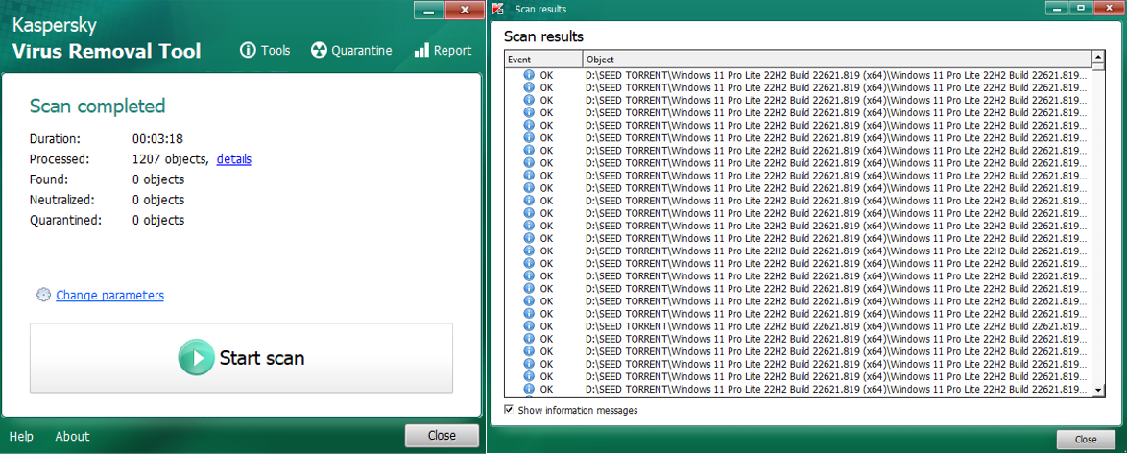Open About in Kaspersky window
The width and height of the screenshot is (1127, 454).
click(73, 436)
